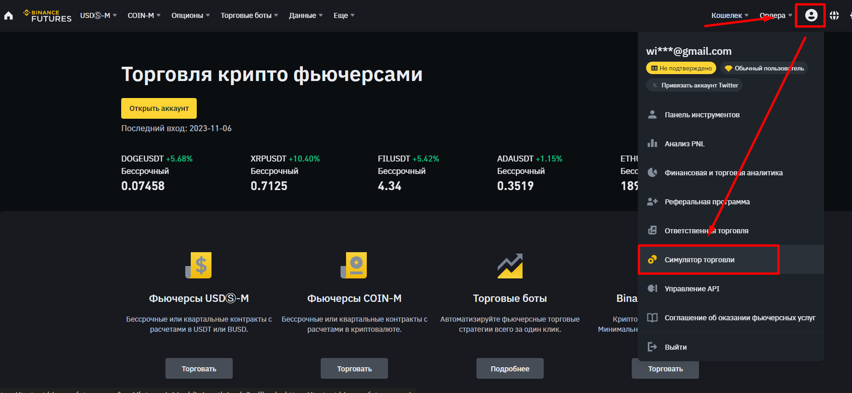Open the user profile icon
The height and width of the screenshot is (393, 852).
coord(811,15)
